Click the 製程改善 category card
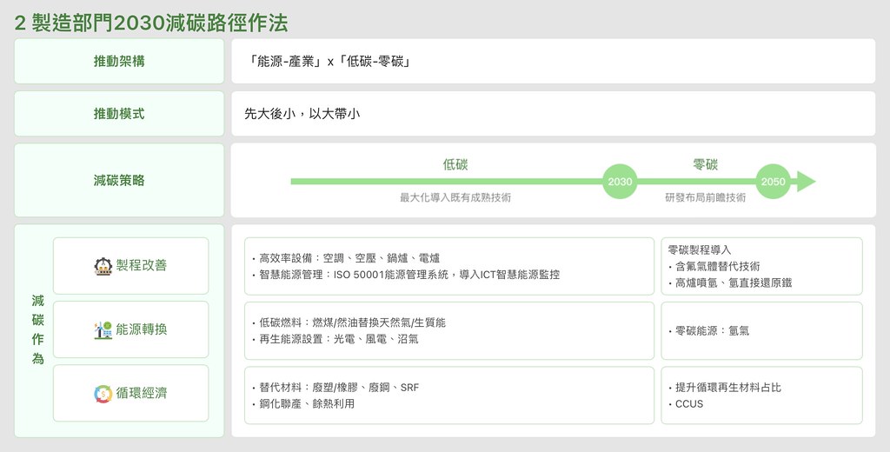Image resolution: width=890 pixels, height=452 pixels. point(131,266)
